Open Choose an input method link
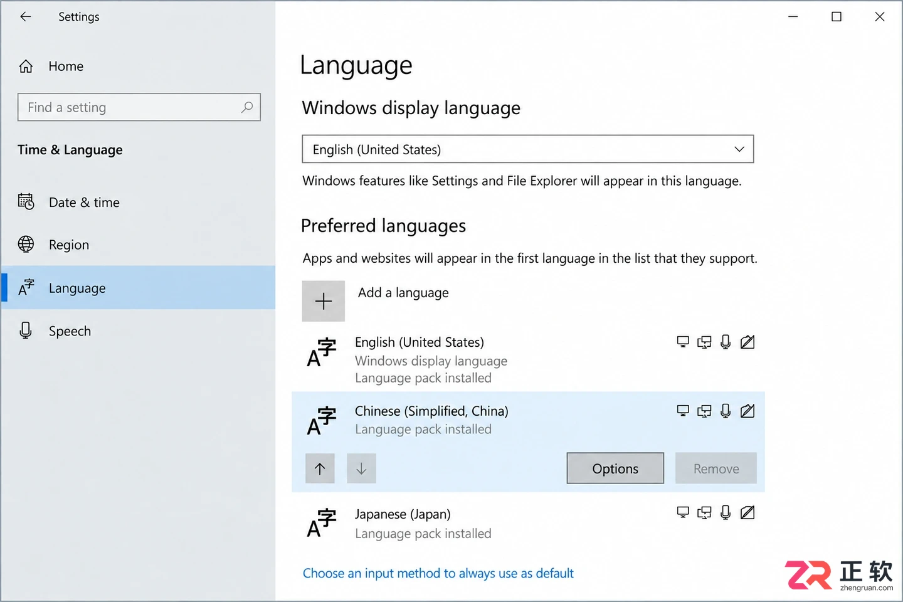The image size is (903, 602). [x=438, y=573]
